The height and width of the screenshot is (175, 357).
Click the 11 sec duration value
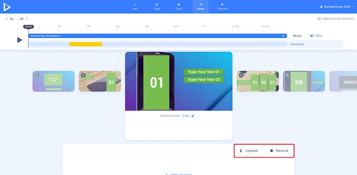(186, 116)
